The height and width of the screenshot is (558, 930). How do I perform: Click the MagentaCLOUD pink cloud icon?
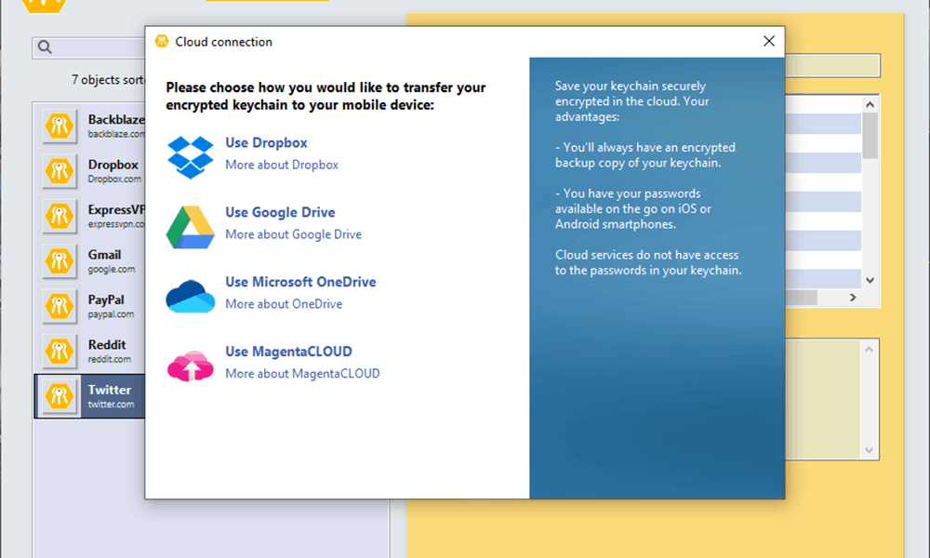[190, 365]
